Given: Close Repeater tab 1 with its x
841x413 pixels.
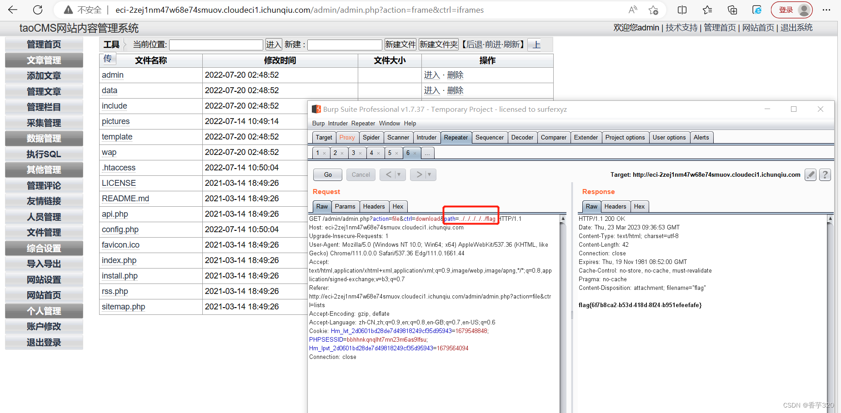Looking at the screenshot, I should (x=324, y=153).
